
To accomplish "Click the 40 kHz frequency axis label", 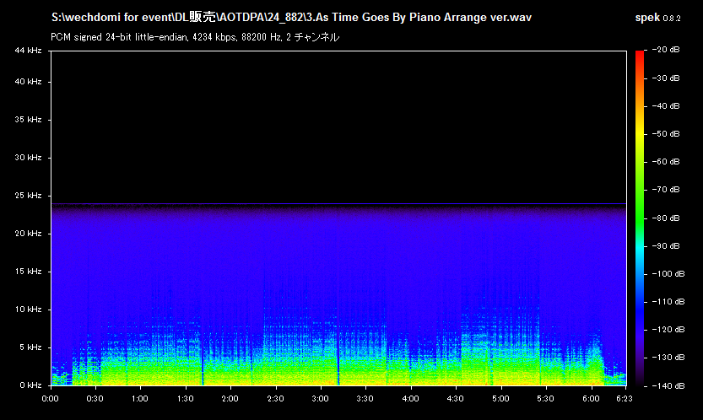I will tap(28, 82).
